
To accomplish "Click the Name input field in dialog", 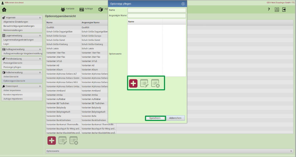I will coord(157,10).
